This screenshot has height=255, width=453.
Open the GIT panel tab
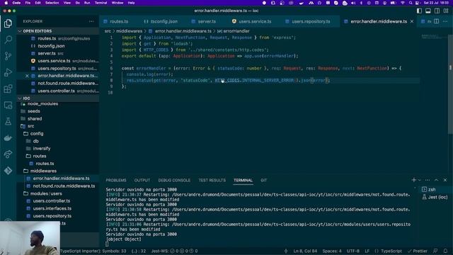coord(264,180)
